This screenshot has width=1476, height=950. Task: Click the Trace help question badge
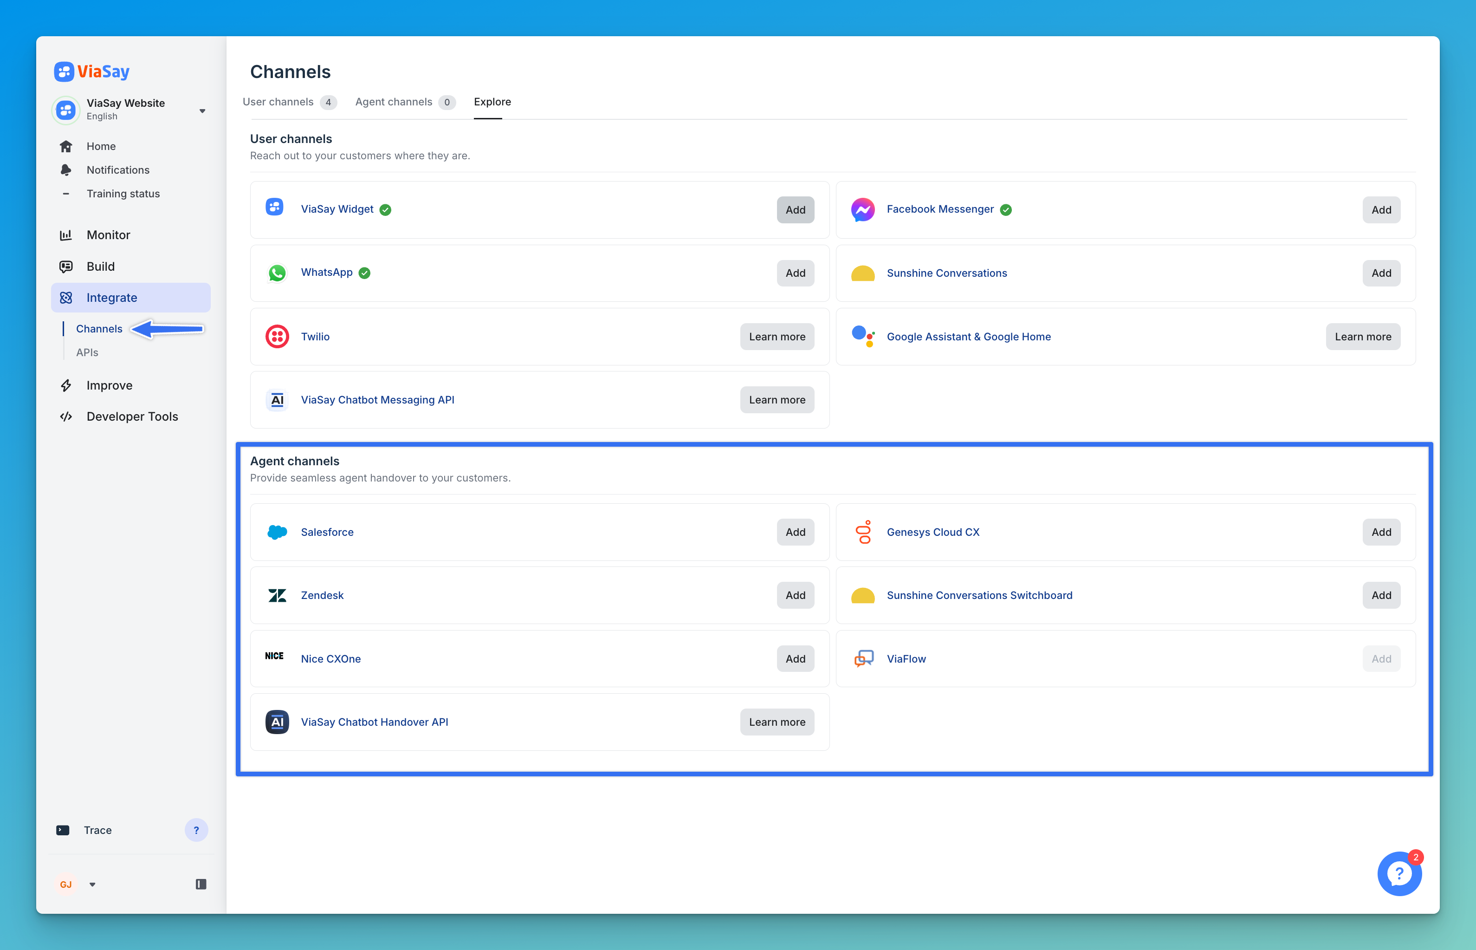click(x=196, y=830)
